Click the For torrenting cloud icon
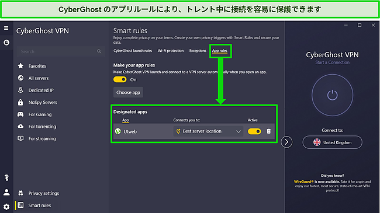380x213 pixels. coord(20,127)
